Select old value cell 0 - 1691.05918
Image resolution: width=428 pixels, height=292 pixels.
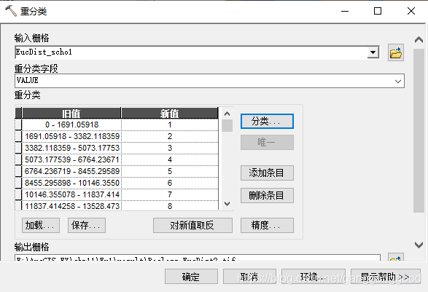tap(71, 125)
